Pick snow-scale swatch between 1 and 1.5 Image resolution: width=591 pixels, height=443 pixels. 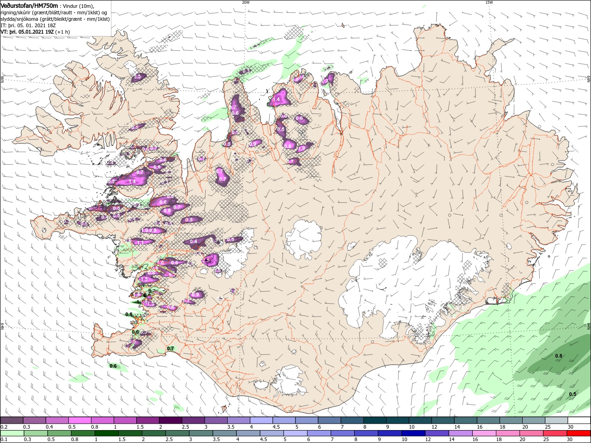click(125, 420)
